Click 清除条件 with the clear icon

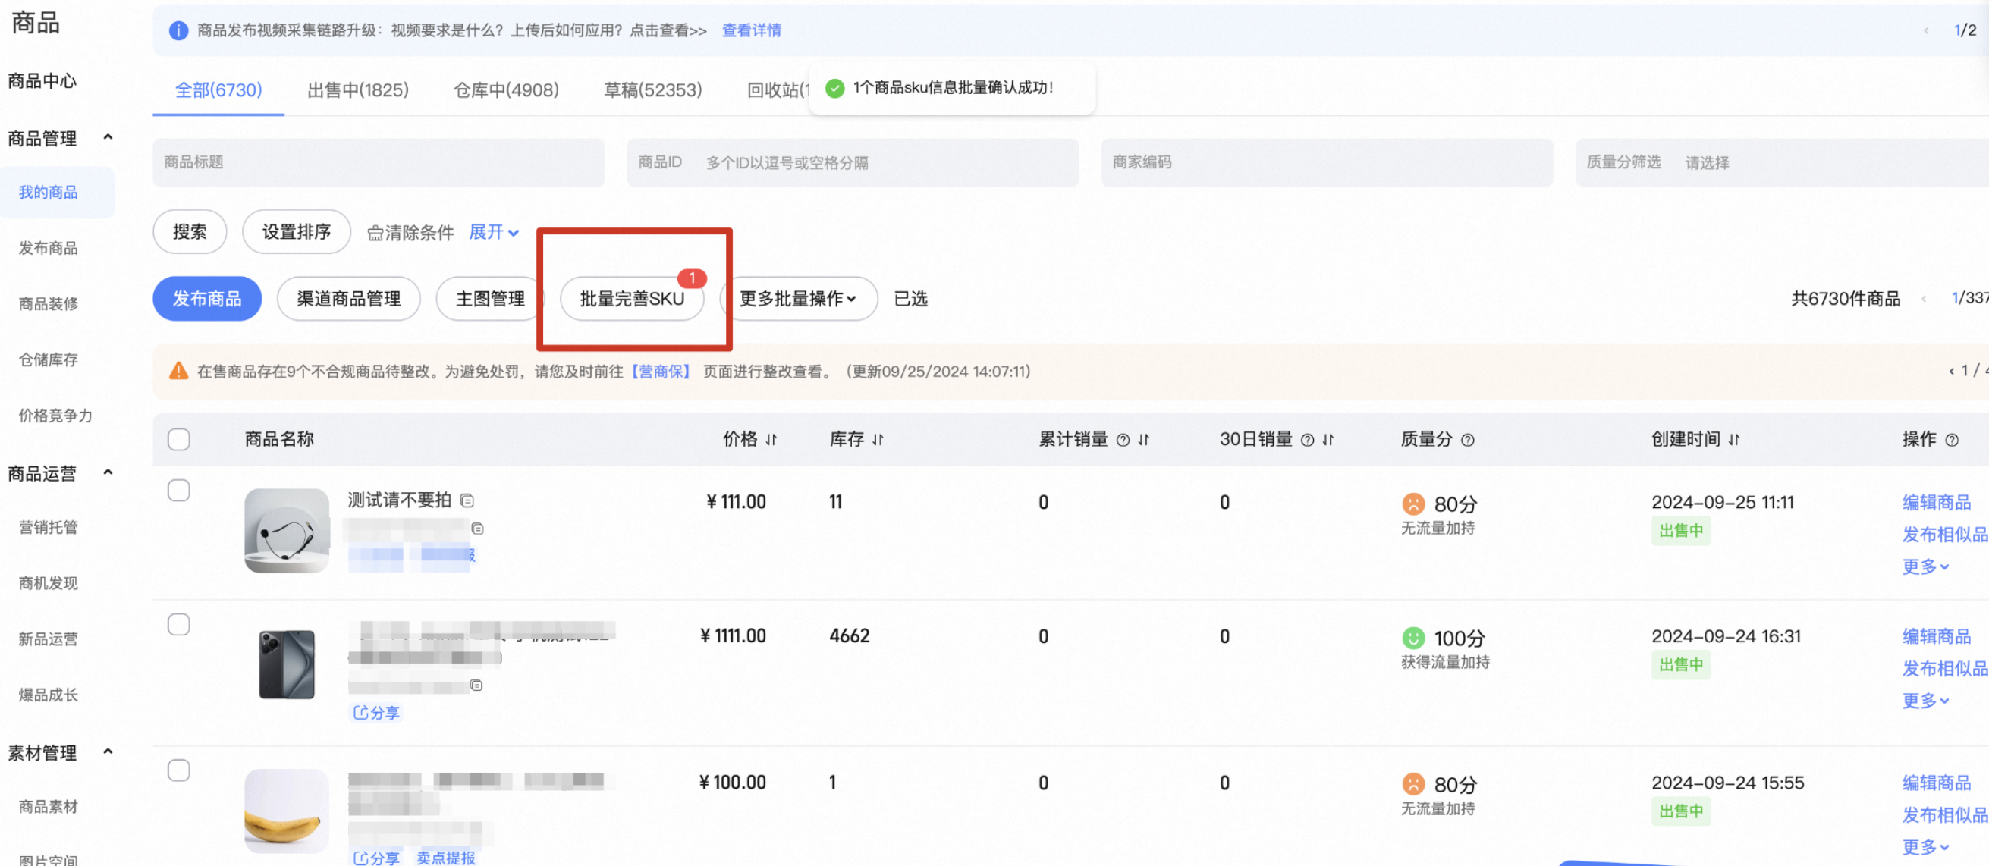410,232
